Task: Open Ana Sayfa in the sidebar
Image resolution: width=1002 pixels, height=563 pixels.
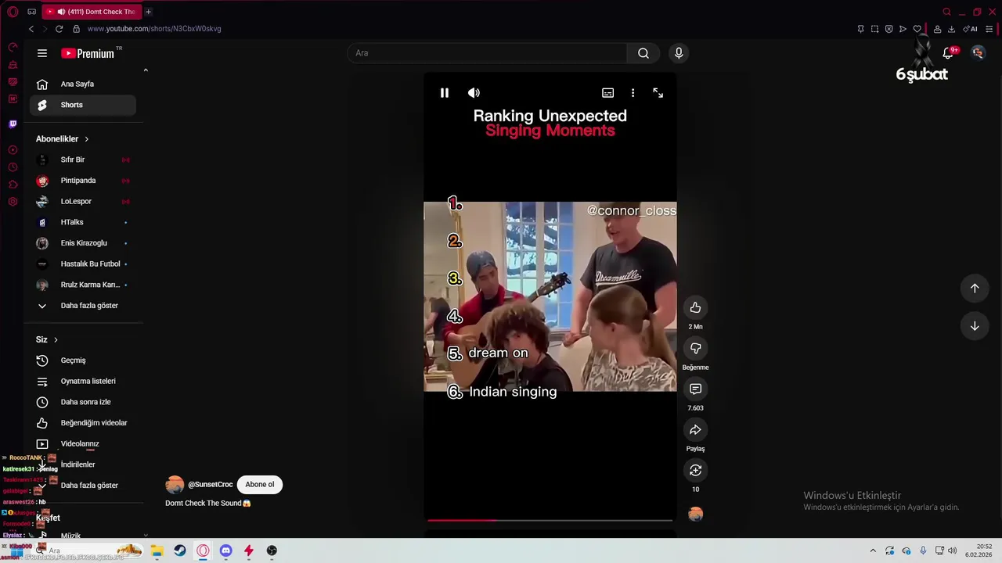Action: coord(83,84)
